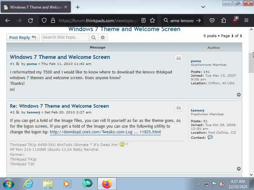254x190 pixels.
Task: Quote puma's post #1
Action: point(179,58)
